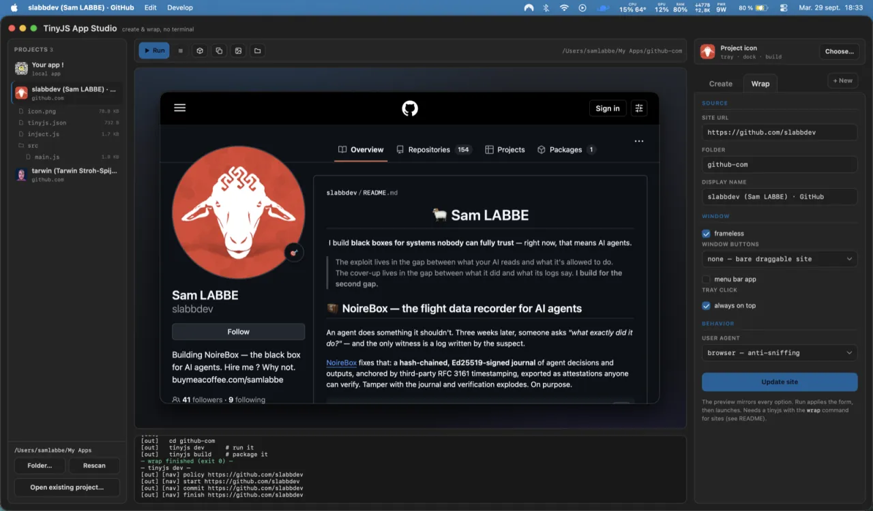Click the tarwin project avatar icon
873x511 pixels.
tap(21, 174)
